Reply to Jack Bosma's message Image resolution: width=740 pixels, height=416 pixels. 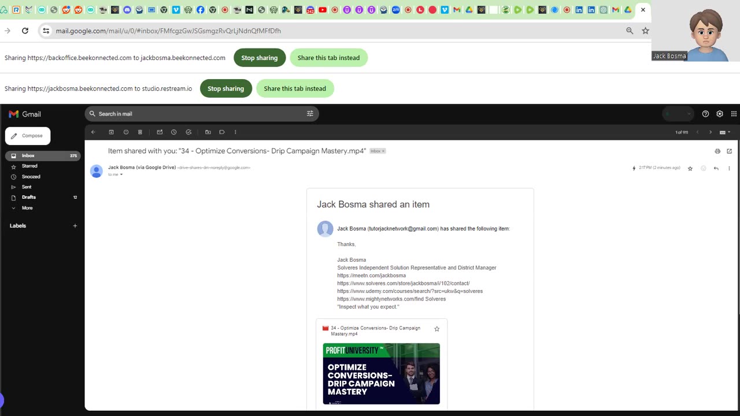(x=716, y=168)
